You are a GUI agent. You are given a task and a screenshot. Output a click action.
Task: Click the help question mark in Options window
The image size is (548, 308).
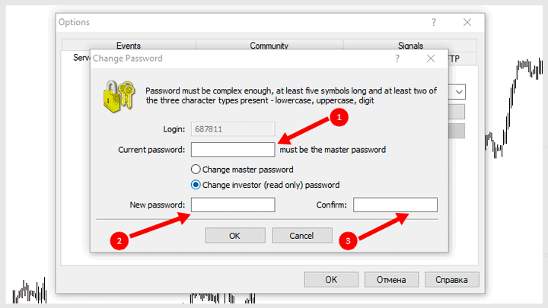(x=434, y=22)
